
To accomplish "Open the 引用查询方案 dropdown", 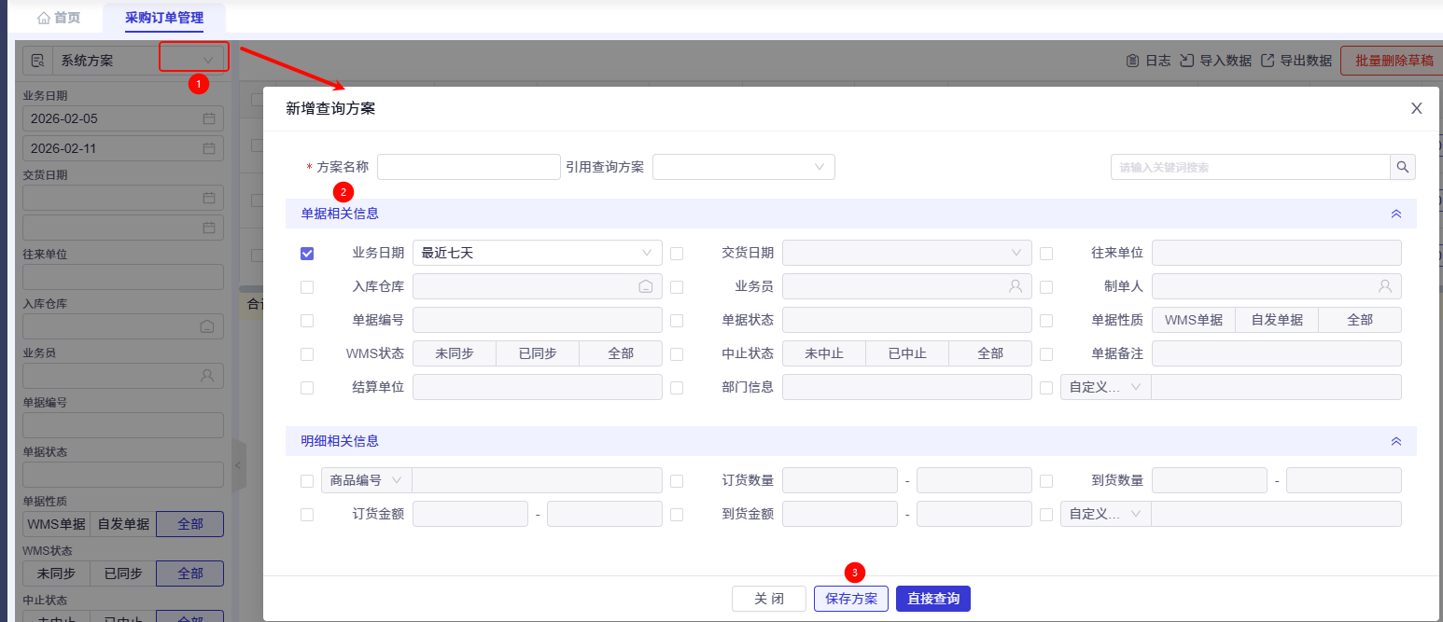I will tap(744, 167).
